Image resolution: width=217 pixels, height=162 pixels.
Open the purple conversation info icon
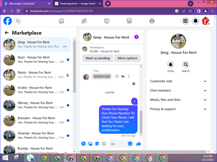pos(136,37)
